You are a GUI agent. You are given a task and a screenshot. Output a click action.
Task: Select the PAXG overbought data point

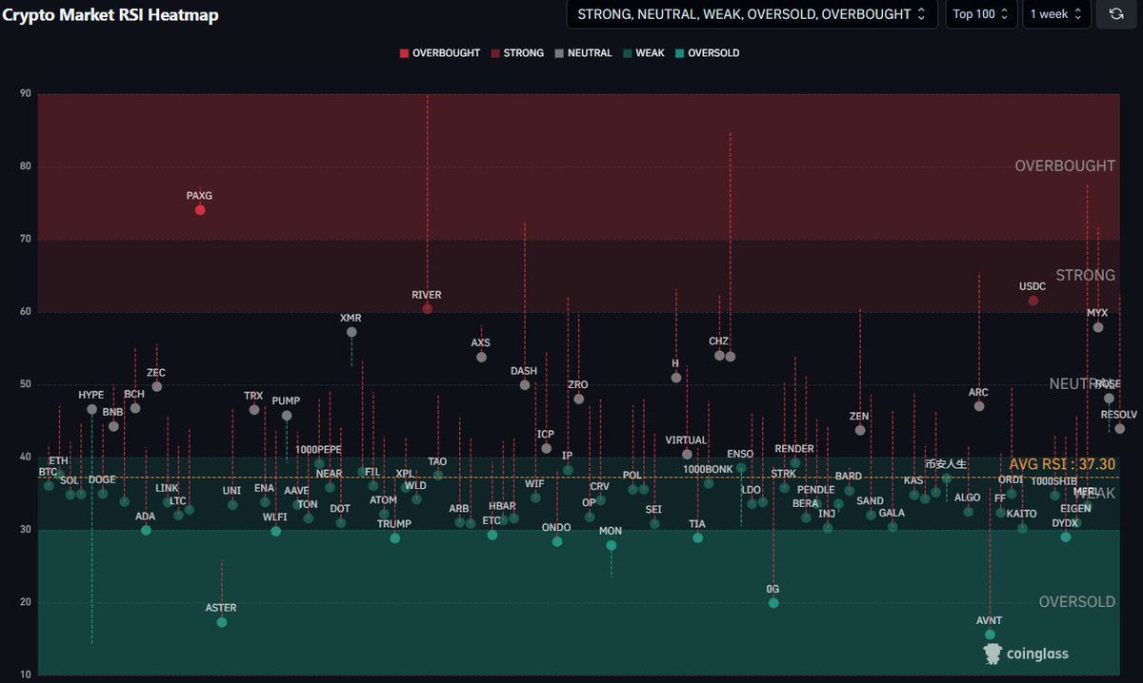(x=199, y=209)
